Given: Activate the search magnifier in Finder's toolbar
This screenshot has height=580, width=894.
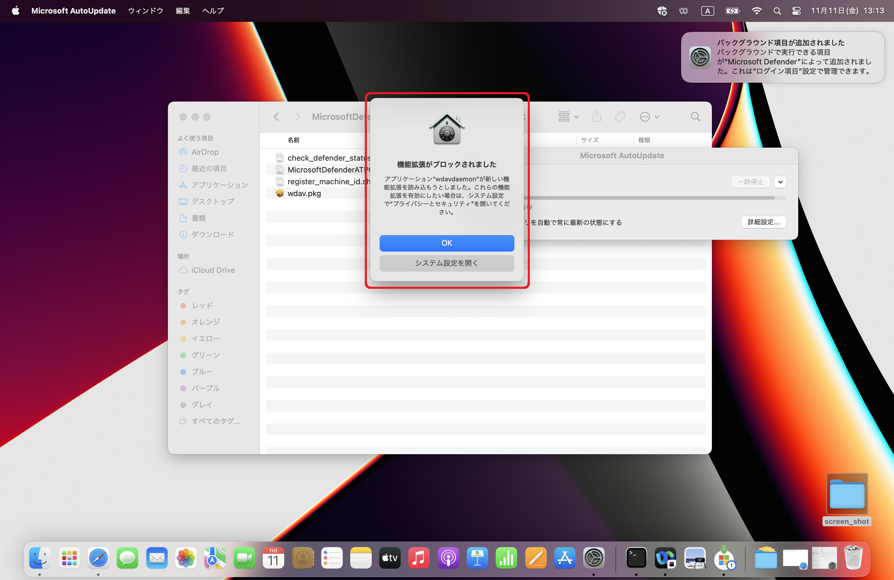Looking at the screenshot, I should point(695,117).
